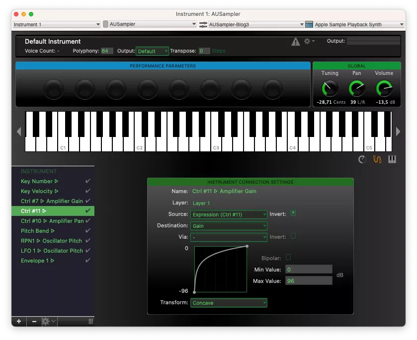
Task: Open the Transform Concave dropdown
Action: [229, 303]
